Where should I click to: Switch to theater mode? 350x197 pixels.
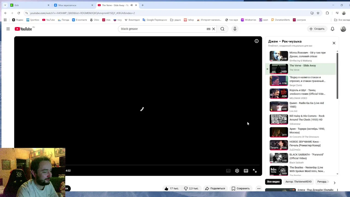click(x=246, y=171)
